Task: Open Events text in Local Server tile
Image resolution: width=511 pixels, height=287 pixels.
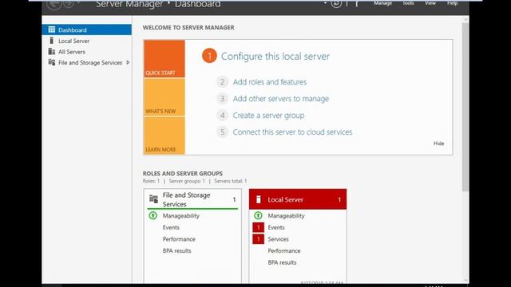Action: (x=276, y=227)
